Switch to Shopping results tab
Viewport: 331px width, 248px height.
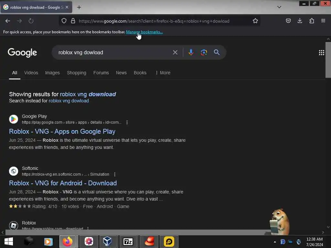pos(76,73)
